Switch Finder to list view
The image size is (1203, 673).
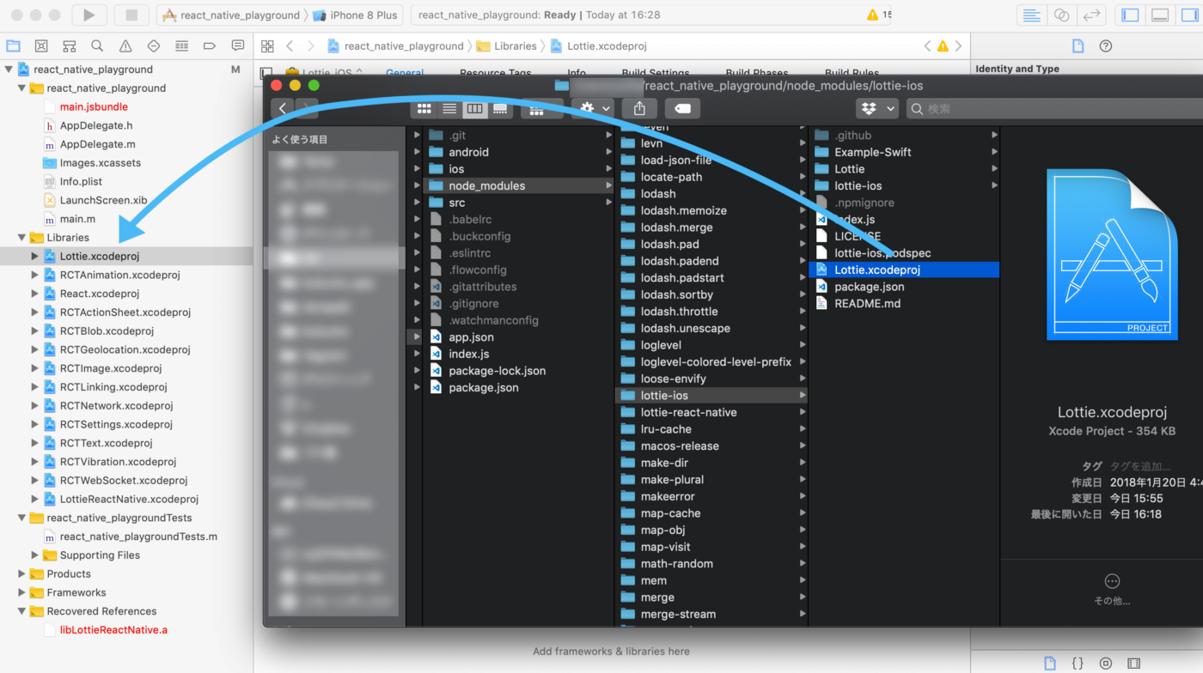pos(449,108)
